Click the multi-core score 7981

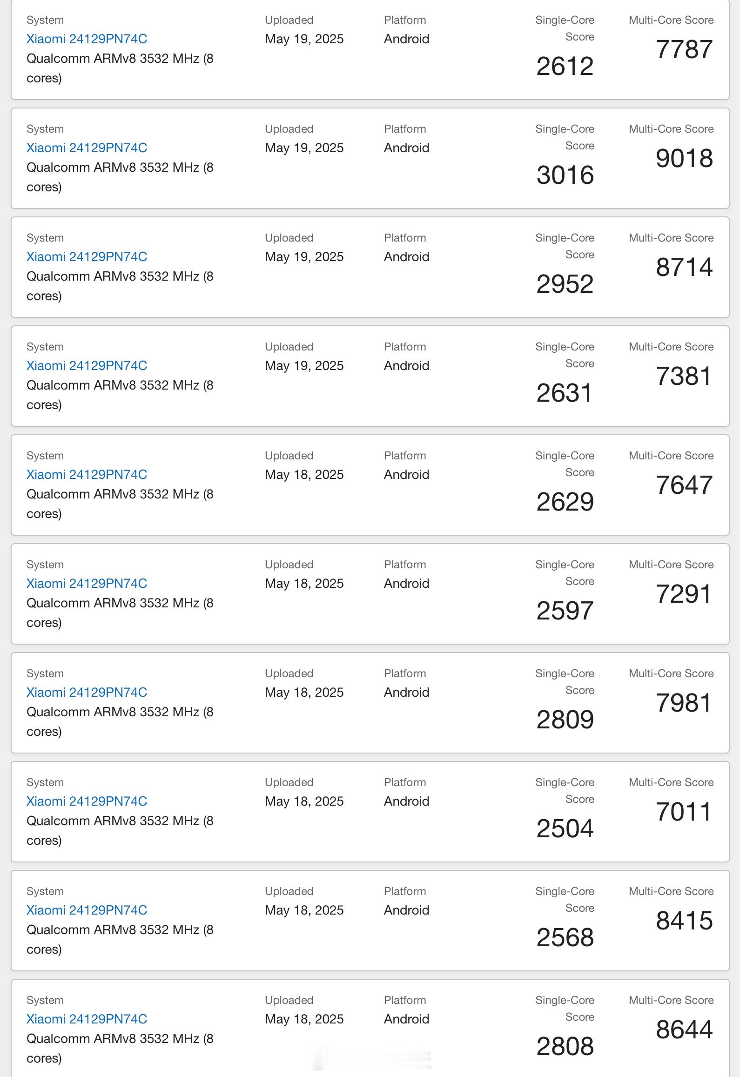[684, 703]
